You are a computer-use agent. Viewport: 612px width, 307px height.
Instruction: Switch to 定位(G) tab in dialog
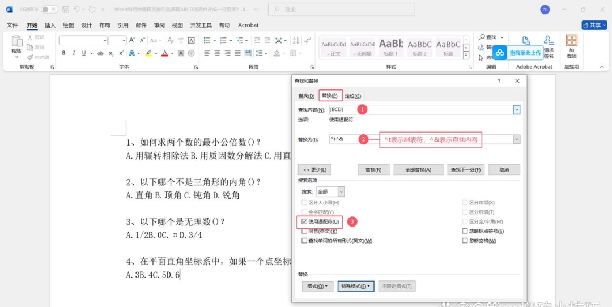pos(353,96)
